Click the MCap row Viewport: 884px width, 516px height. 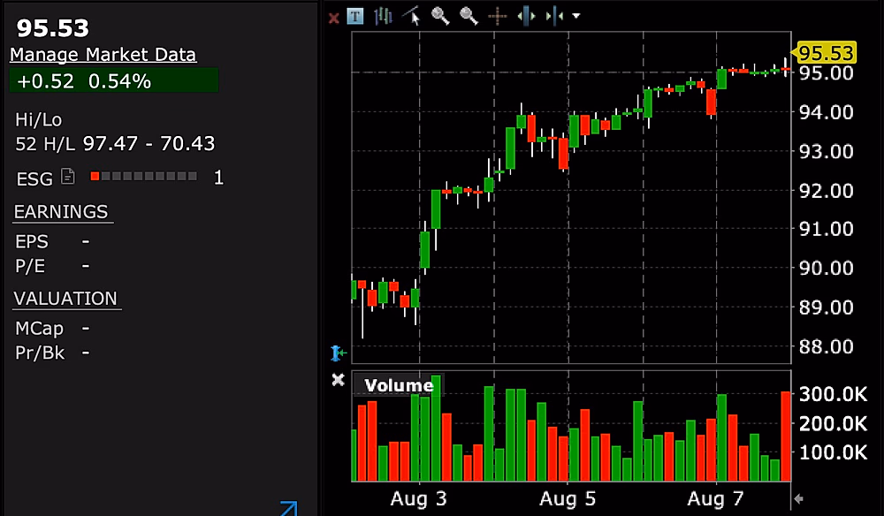(52, 329)
